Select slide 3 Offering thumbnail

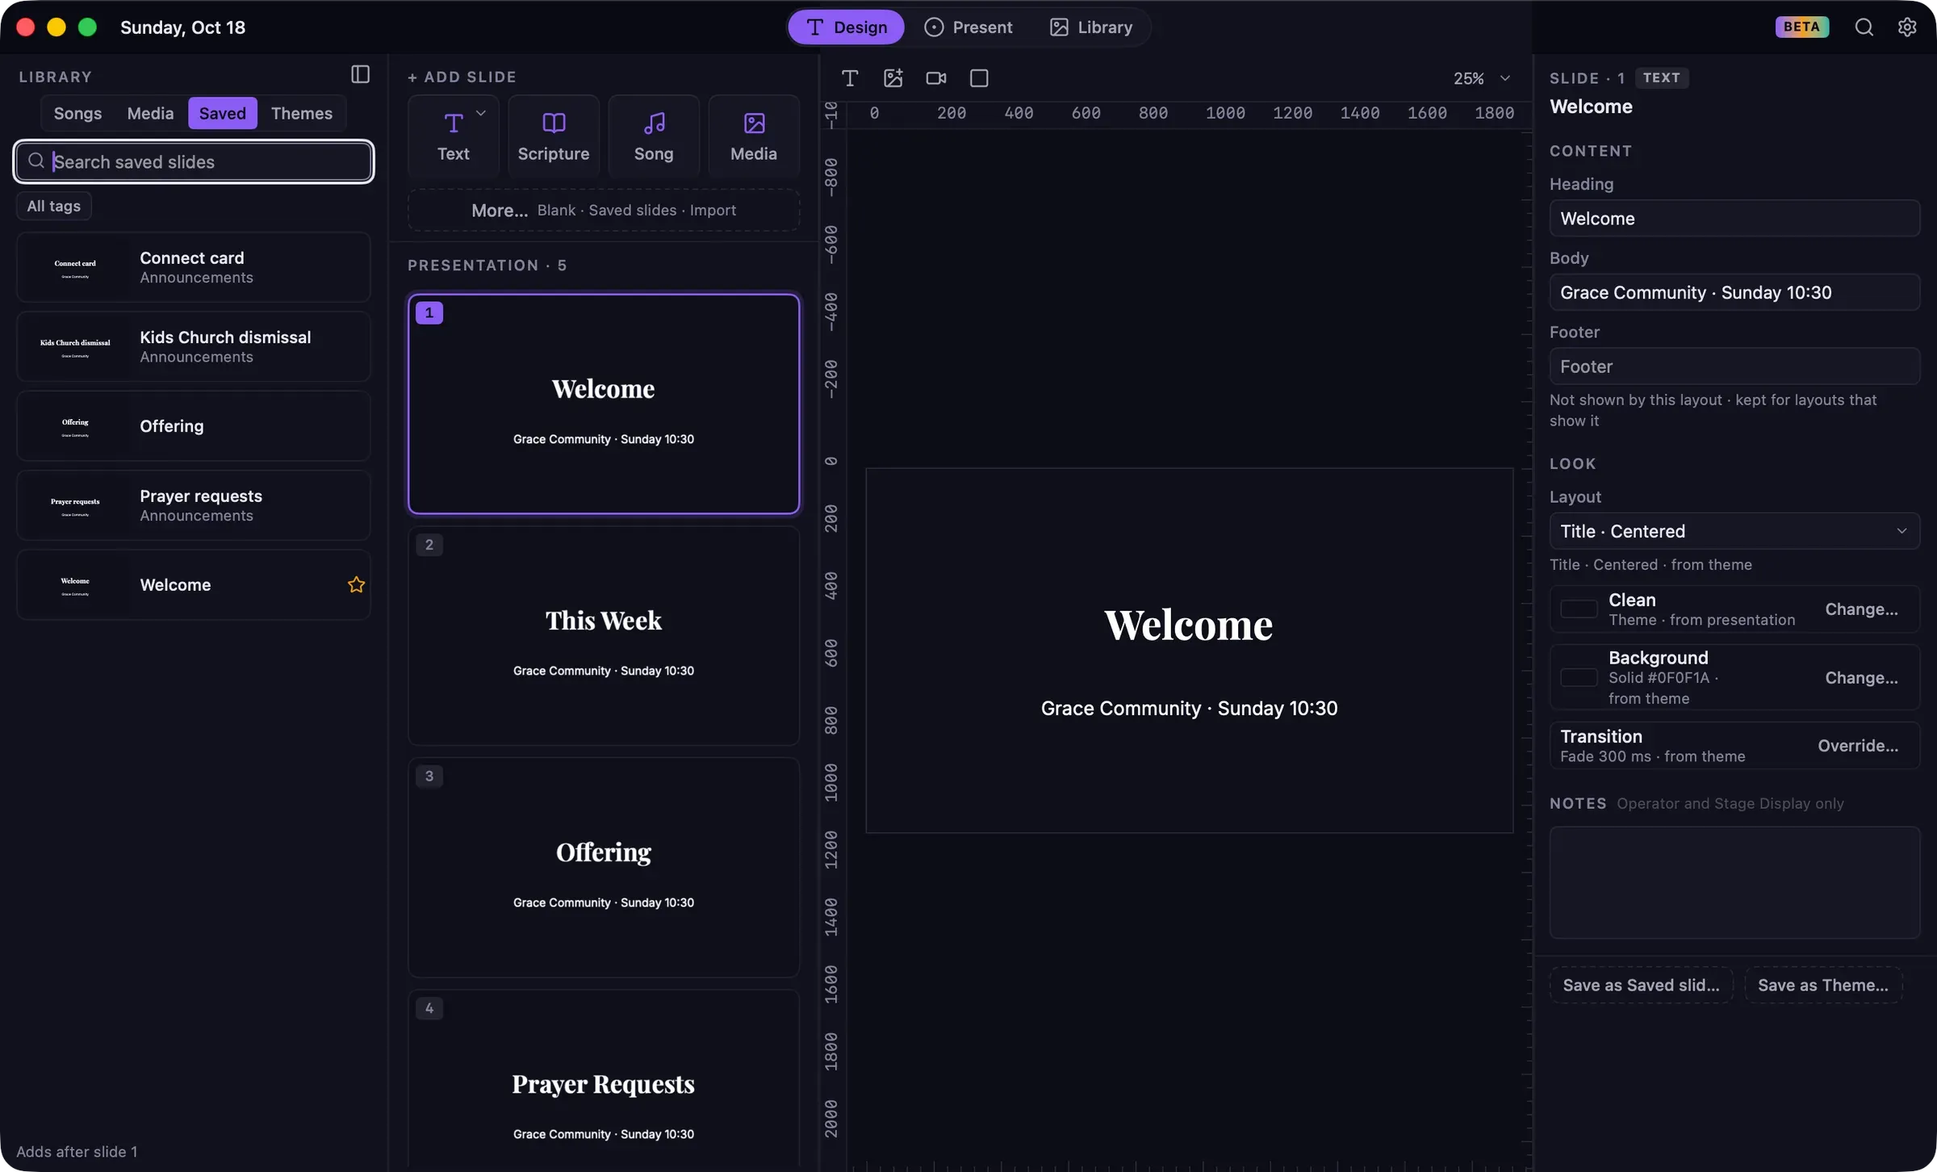pos(604,868)
